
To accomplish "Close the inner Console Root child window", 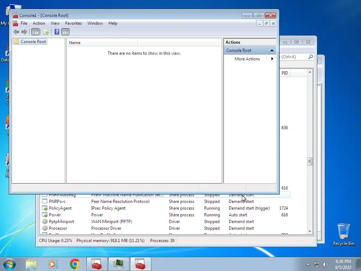I will [x=273, y=24].
